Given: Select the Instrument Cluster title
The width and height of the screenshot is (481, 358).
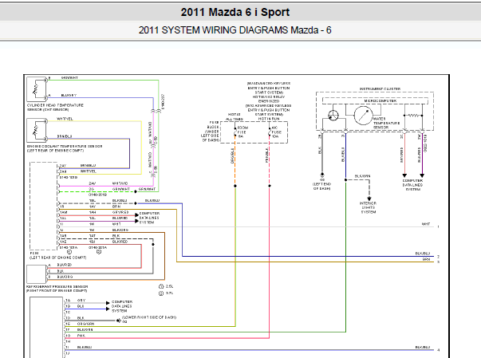Looking at the screenshot, I should point(380,89).
